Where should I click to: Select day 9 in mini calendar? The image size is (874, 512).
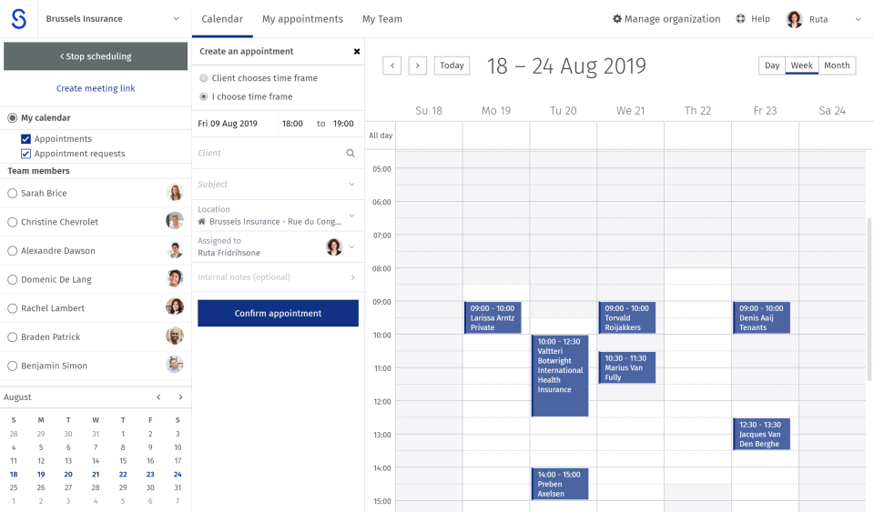(x=150, y=447)
